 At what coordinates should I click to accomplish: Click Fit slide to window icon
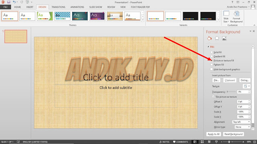click(255, 142)
